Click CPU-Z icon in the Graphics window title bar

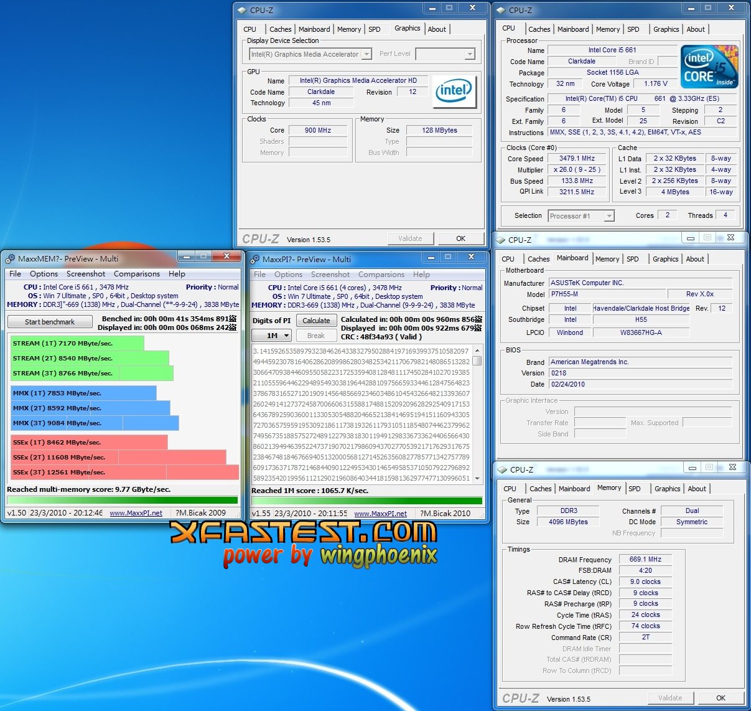click(x=242, y=10)
